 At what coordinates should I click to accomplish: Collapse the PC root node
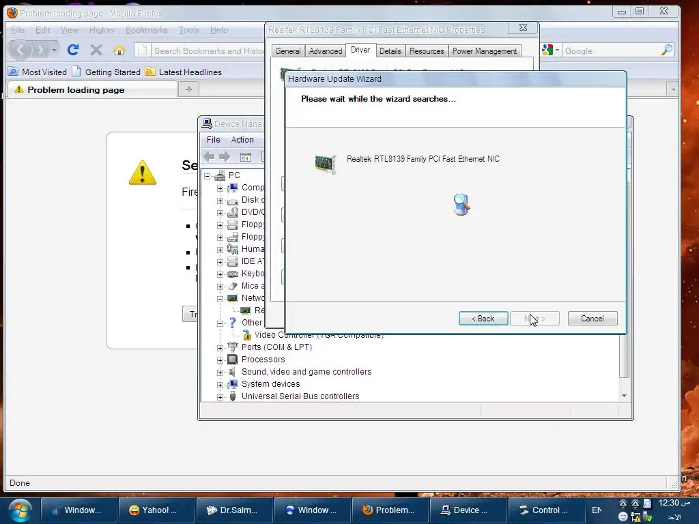click(208, 176)
